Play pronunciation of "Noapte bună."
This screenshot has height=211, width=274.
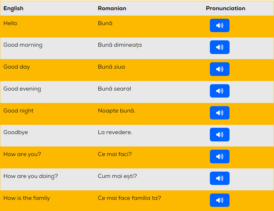pyautogui.click(x=219, y=113)
